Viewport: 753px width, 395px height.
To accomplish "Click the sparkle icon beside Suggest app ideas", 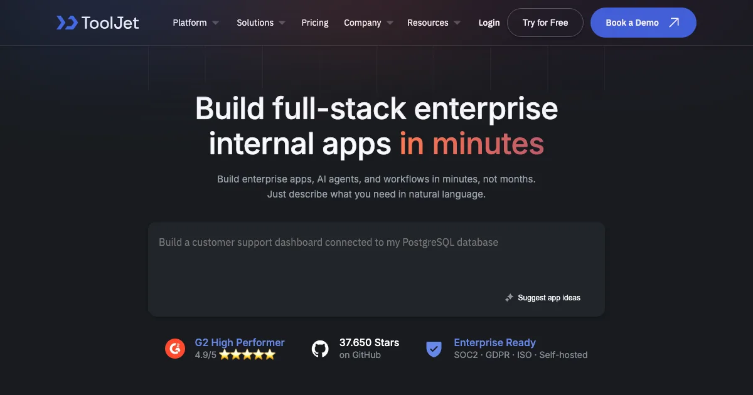I will (510, 298).
